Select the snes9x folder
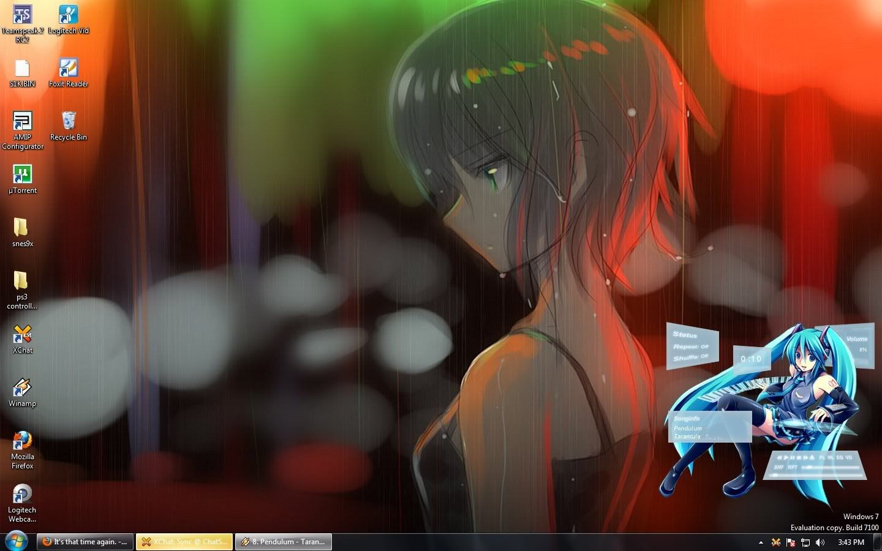The image size is (882, 551). (x=22, y=232)
